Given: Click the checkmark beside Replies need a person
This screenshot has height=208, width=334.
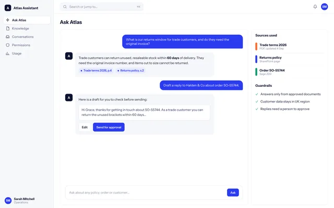Looking at the screenshot, I should (257, 109).
